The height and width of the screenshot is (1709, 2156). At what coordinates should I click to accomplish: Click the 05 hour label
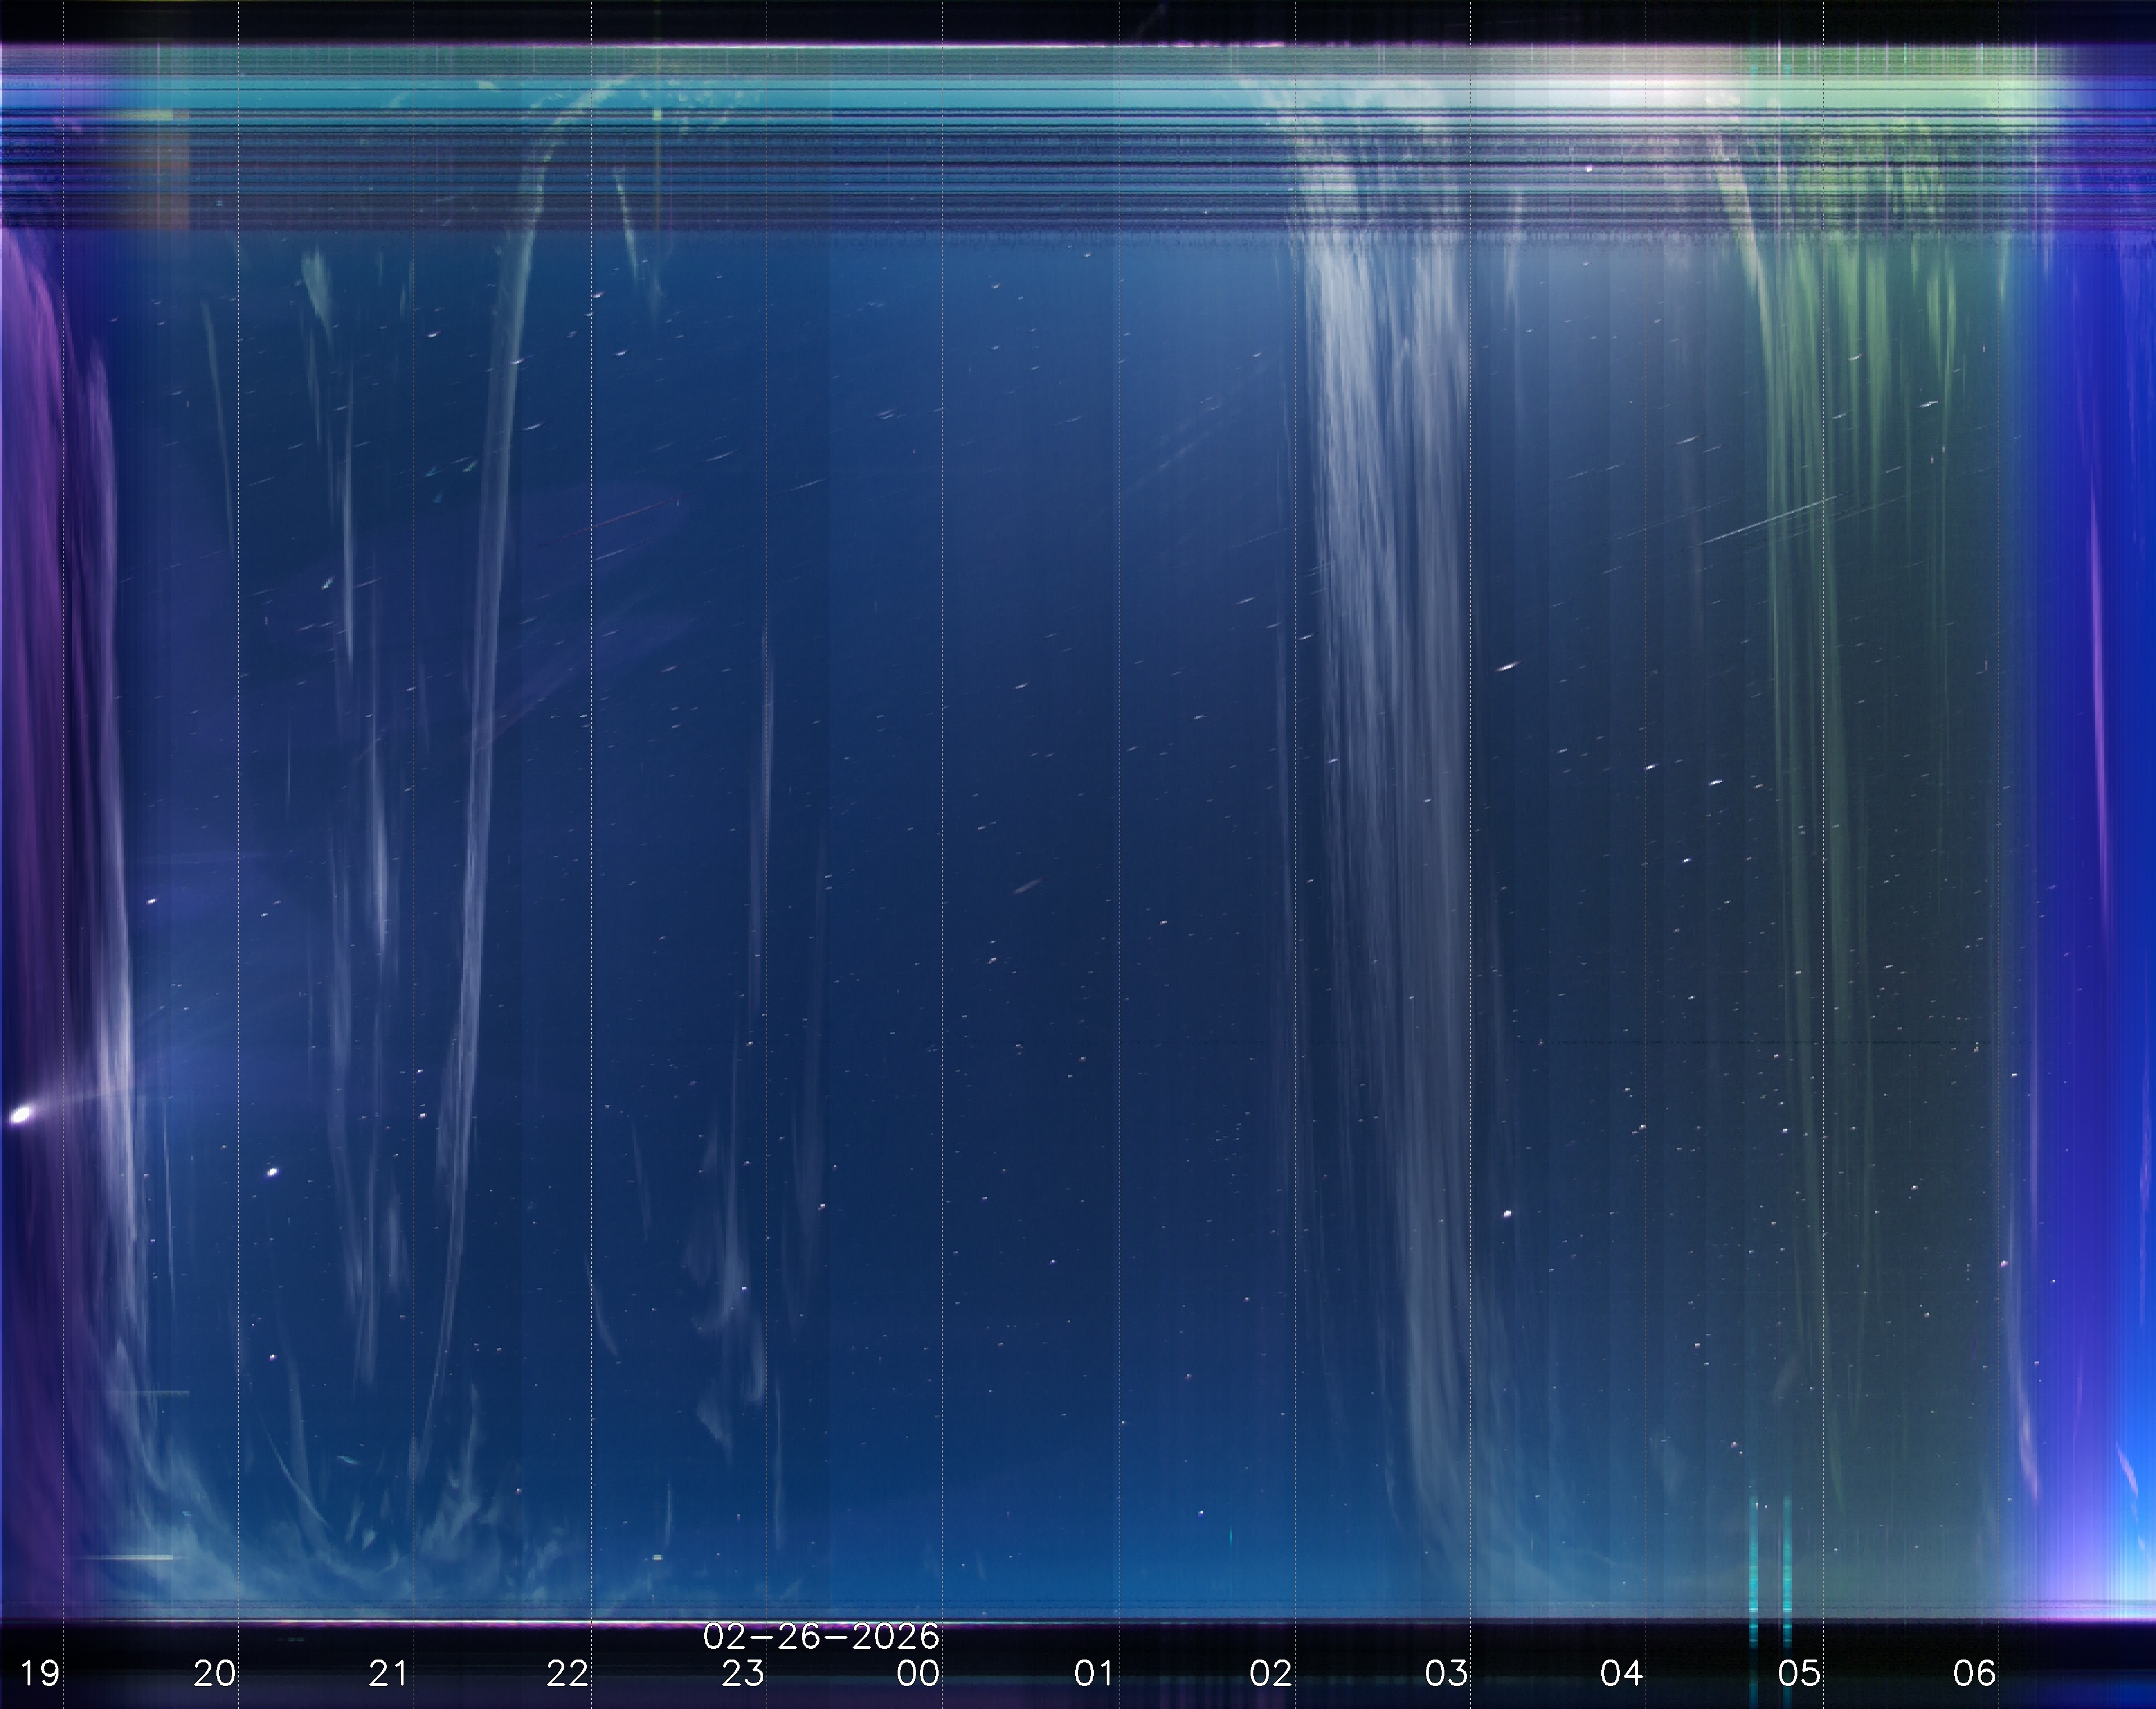tap(1798, 1674)
